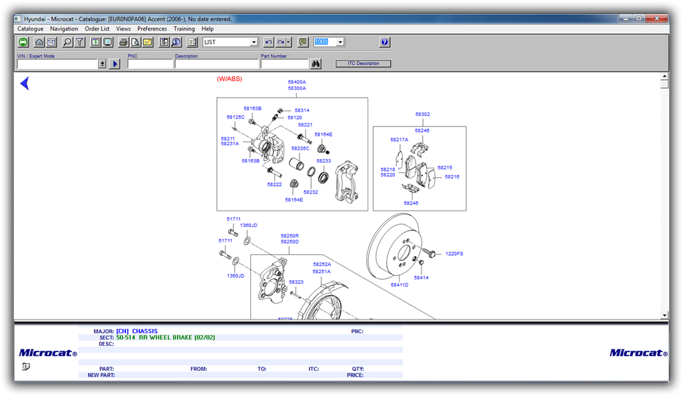This screenshot has width=683, height=396.
Task: Click the VIN / Expert Mode input field
Action: point(57,64)
